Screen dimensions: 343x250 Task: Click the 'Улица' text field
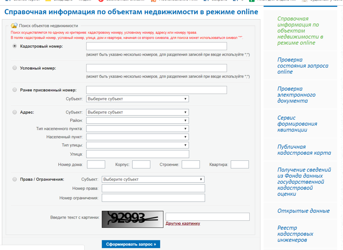coord(137,154)
